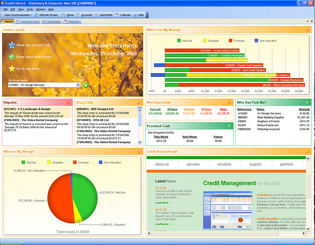
Task: Click the Help toolbar button
Action: click(x=139, y=15)
